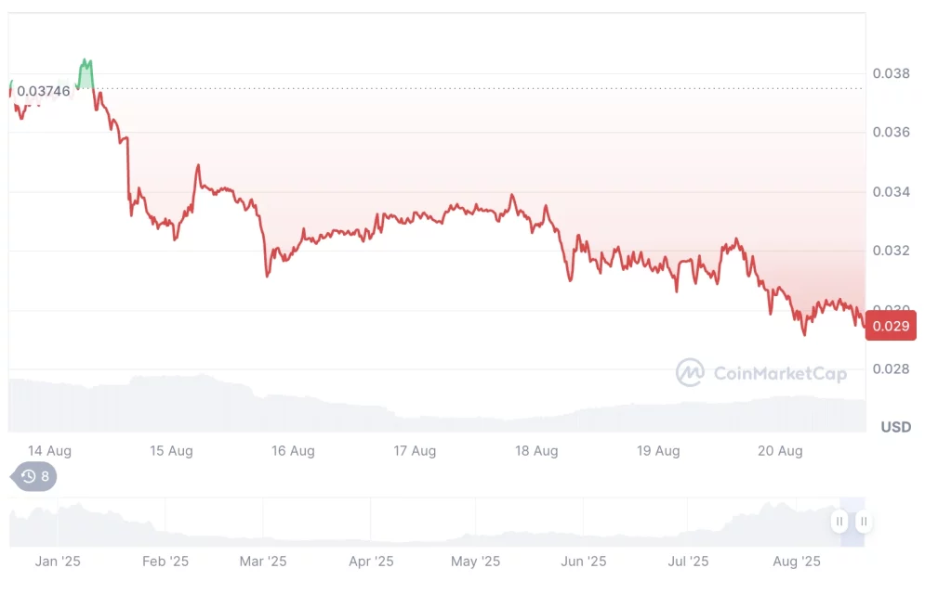The width and height of the screenshot is (938, 594).
Task: Click the 0.038 y-axis price label
Action: (890, 73)
